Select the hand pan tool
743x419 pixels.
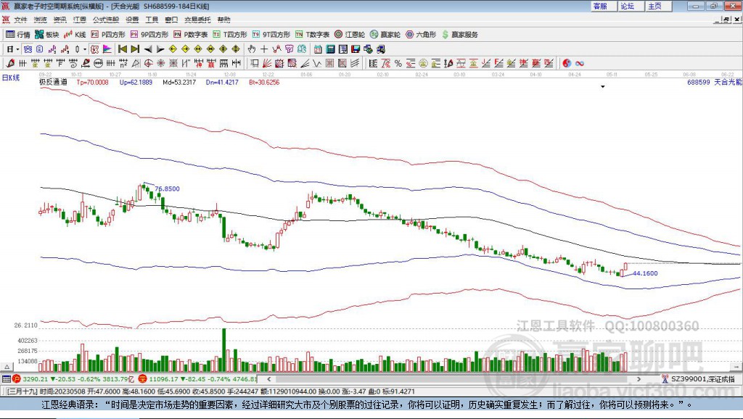click(x=252, y=49)
